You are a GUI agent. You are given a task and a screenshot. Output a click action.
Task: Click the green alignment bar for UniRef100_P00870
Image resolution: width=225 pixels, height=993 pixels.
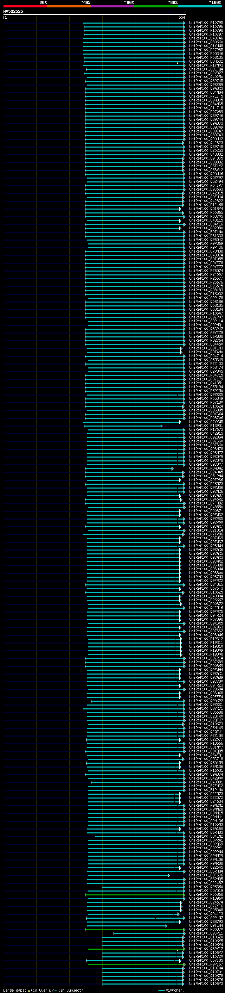[x=135, y=929]
